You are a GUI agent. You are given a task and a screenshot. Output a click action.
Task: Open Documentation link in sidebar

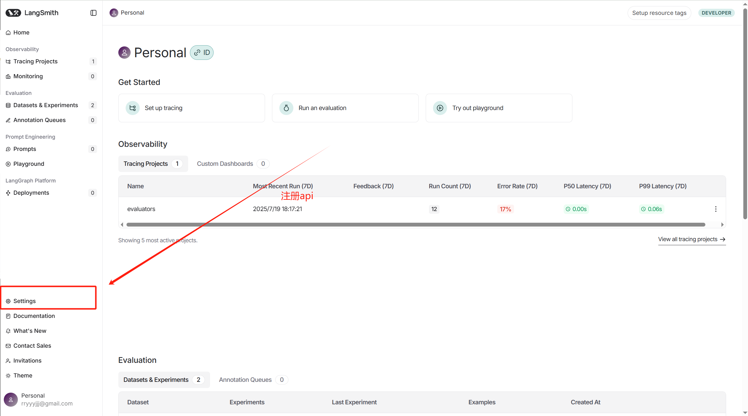click(x=51, y=316)
